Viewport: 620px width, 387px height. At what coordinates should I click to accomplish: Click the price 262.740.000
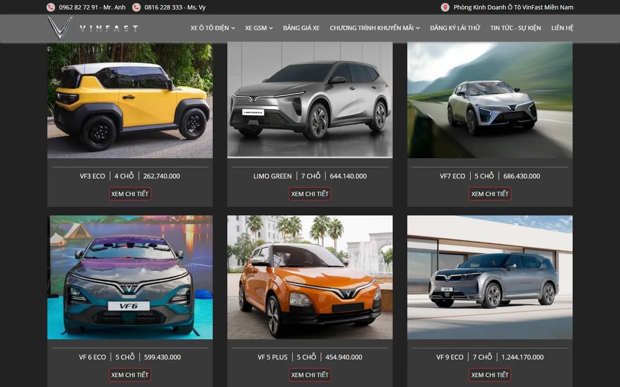[x=162, y=176]
